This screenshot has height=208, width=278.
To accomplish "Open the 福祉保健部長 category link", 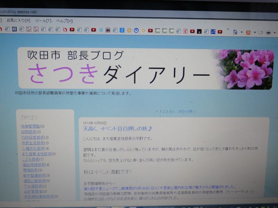I will pos(34,165).
